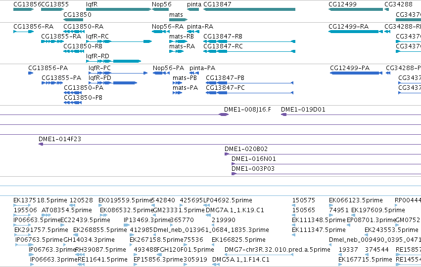Click protein Nop56-PA

(x=161, y=73)
